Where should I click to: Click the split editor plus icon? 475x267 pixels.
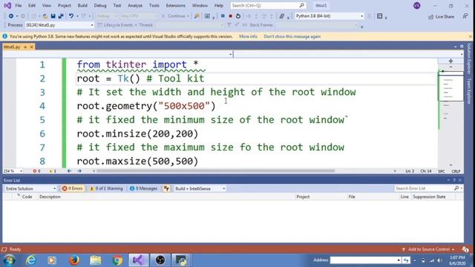point(451,61)
